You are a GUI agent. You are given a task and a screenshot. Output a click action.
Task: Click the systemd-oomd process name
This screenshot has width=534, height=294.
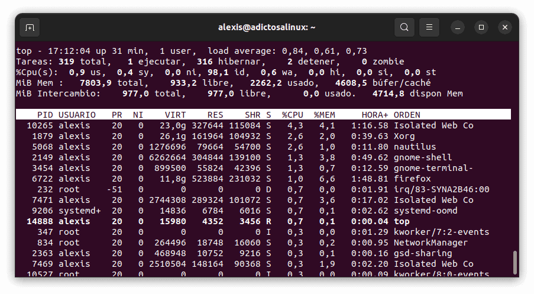click(x=425, y=211)
